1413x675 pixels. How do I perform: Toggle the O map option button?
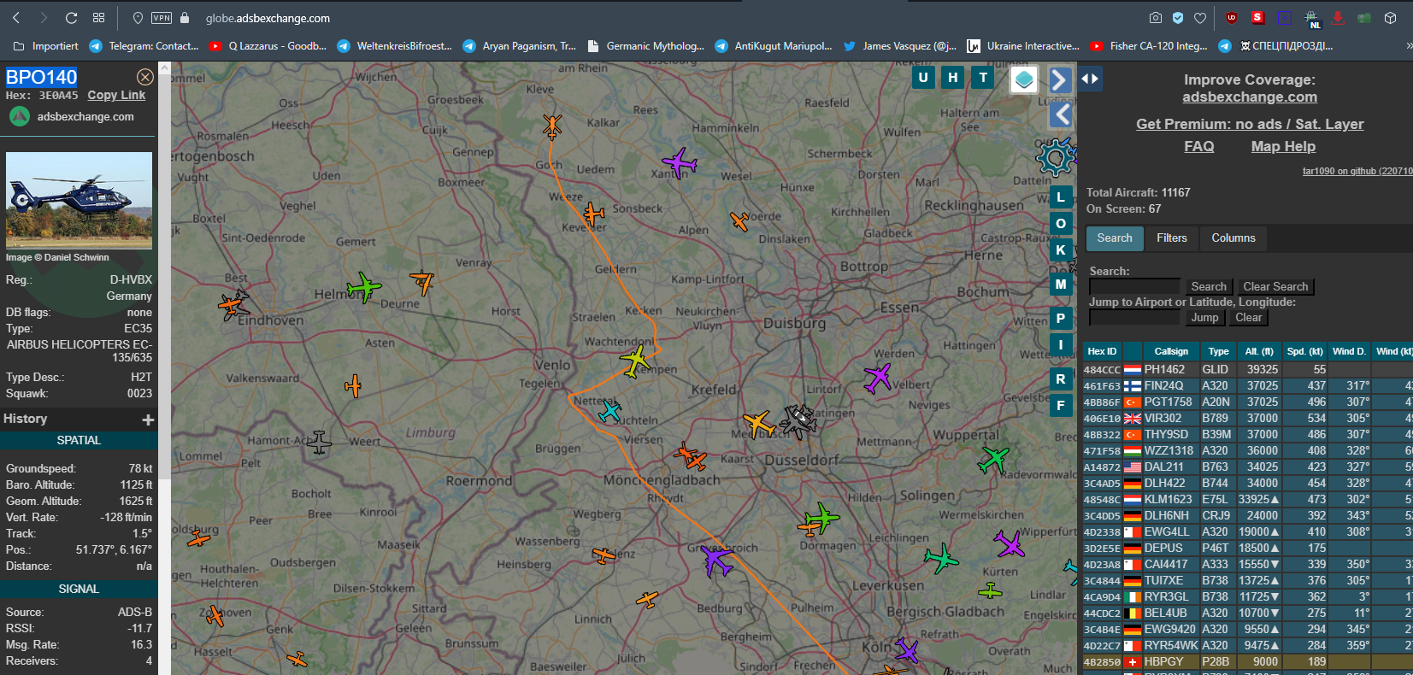click(1061, 224)
